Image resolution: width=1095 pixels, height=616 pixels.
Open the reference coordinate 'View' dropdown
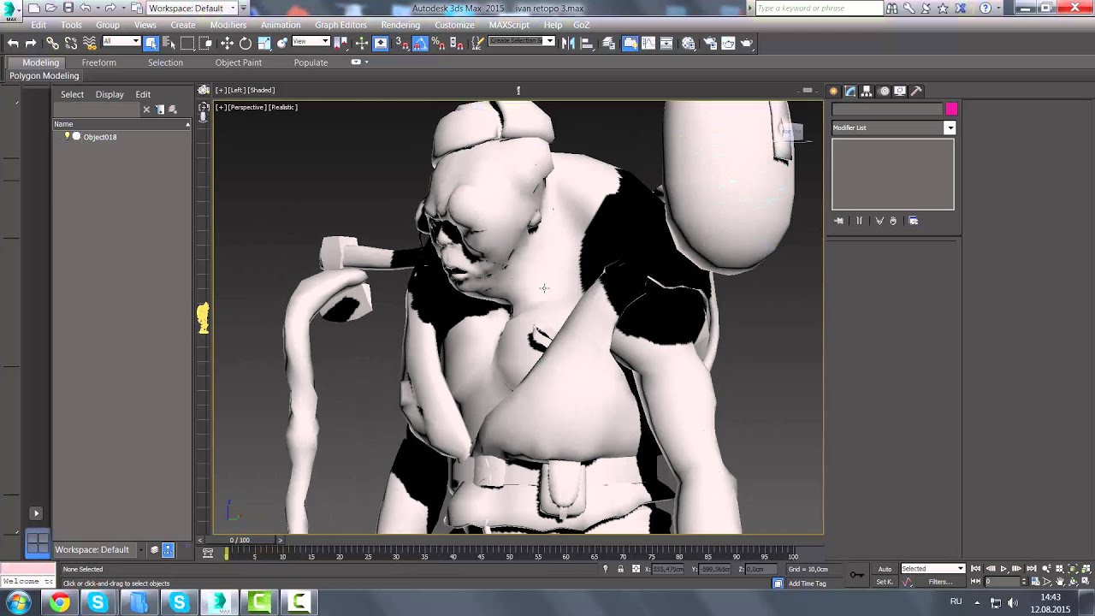click(x=311, y=41)
